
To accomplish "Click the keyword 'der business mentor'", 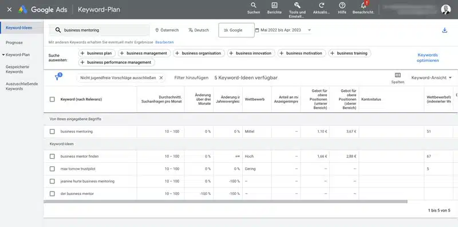I will click(x=77, y=194).
